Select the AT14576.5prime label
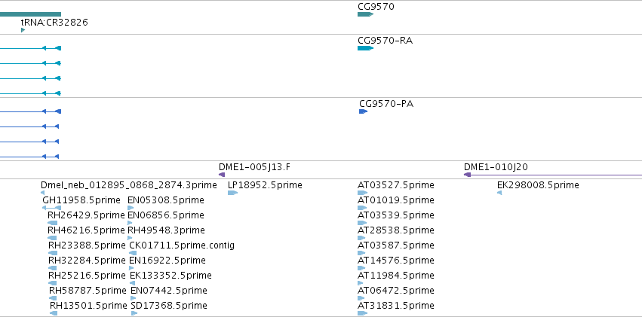Image resolution: width=642 pixels, height=317 pixels. (396, 261)
